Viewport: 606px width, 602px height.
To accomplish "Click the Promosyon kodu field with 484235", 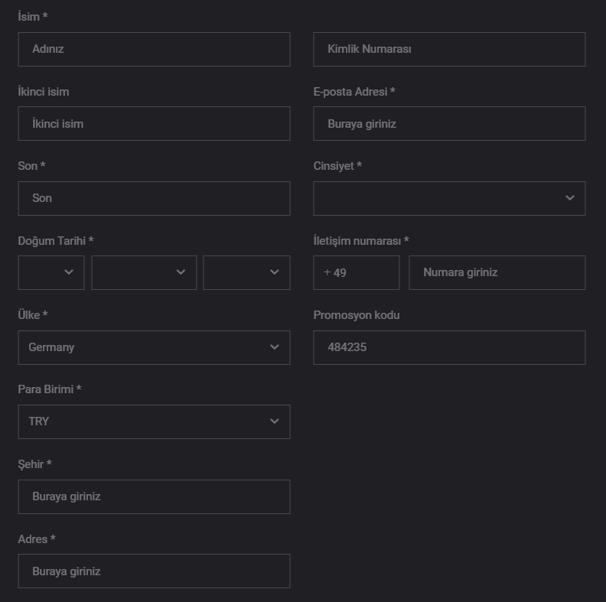I will point(449,347).
